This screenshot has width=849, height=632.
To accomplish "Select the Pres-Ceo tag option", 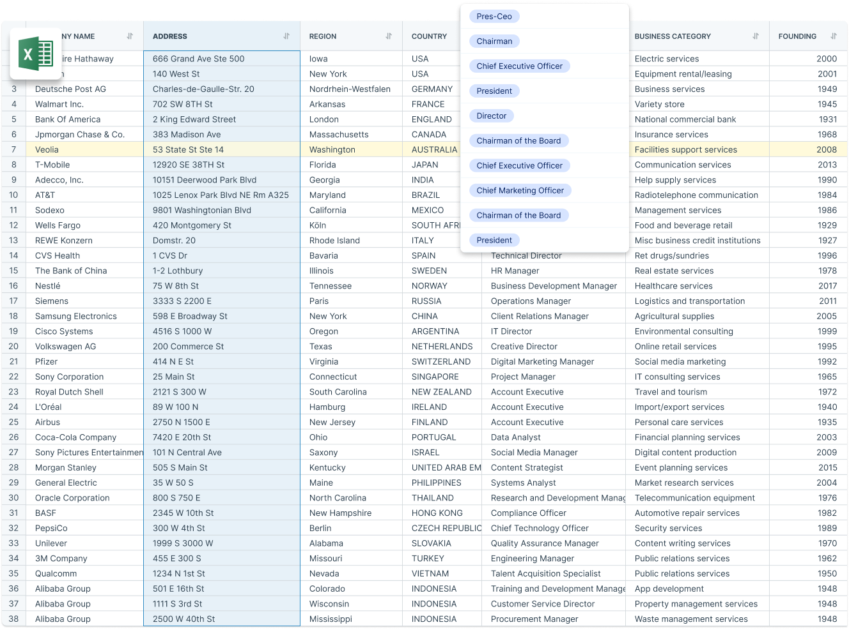I will tap(494, 17).
